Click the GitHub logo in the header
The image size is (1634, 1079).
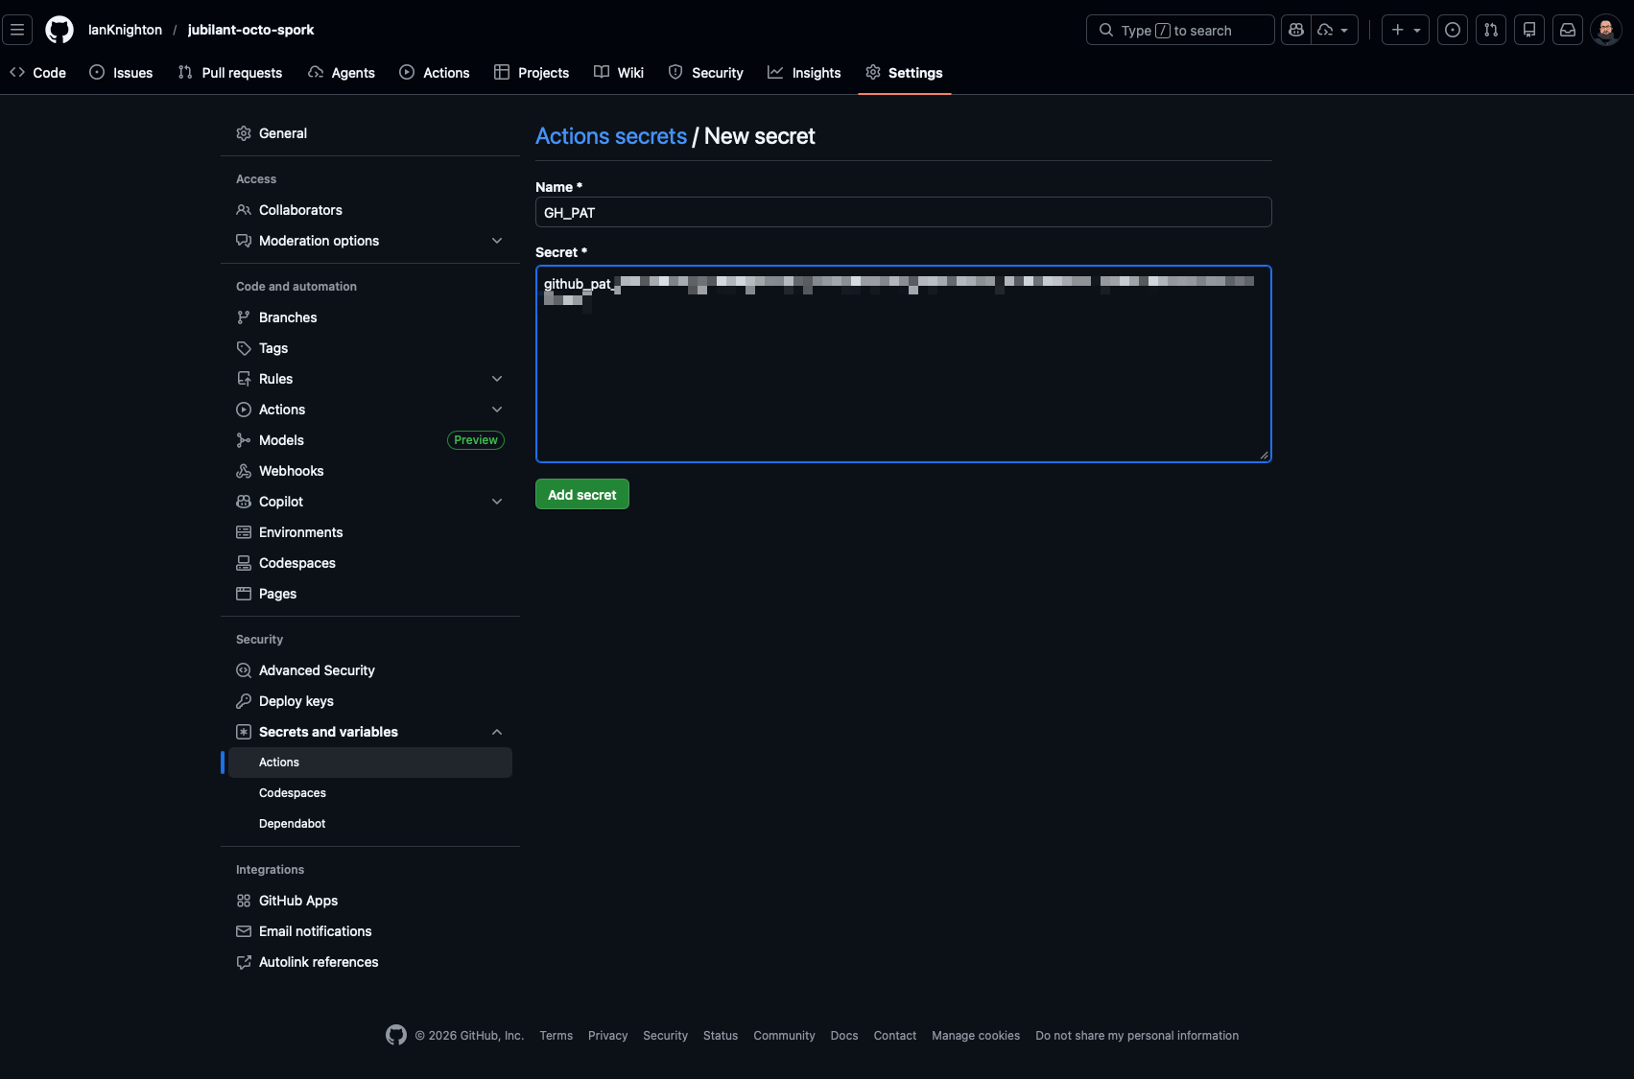(59, 30)
